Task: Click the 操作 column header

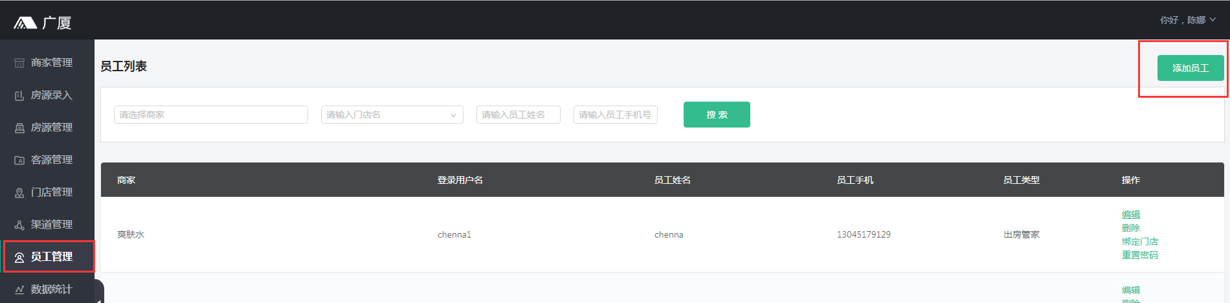Action: pos(1131,180)
